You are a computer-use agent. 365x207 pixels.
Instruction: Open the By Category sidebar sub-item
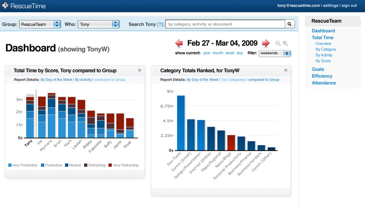point(326,49)
